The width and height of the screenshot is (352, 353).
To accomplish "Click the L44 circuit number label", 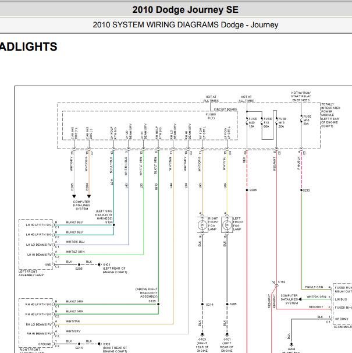I will pos(171,186).
